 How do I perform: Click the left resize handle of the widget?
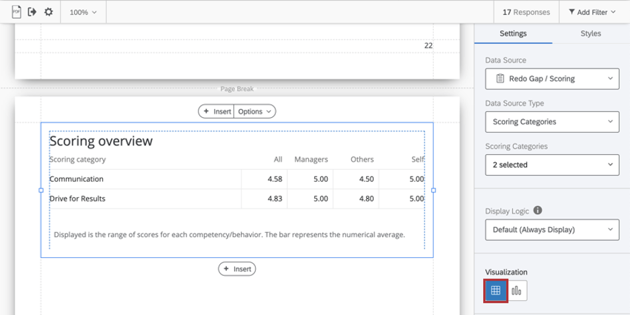(x=41, y=190)
